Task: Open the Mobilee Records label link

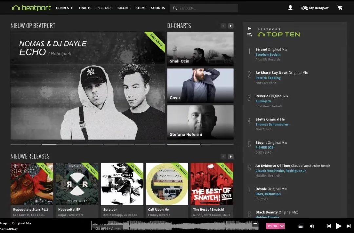Action: (268, 176)
